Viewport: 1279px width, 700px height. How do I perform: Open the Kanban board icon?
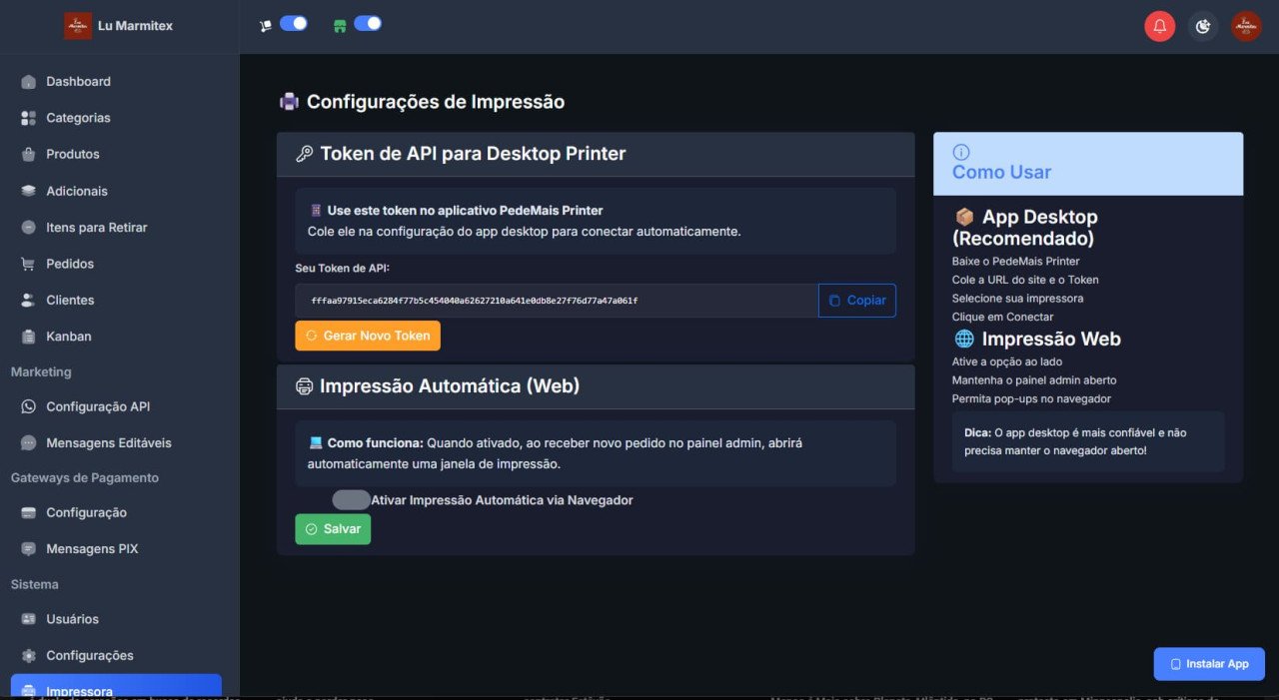30,337
